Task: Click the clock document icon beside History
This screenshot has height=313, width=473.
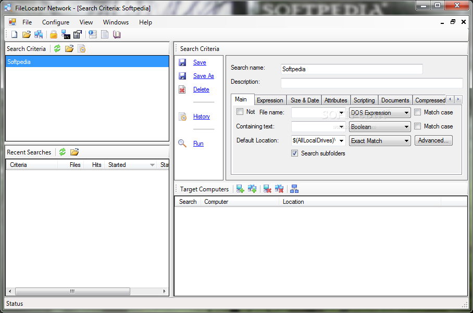Action: point(182,116)
